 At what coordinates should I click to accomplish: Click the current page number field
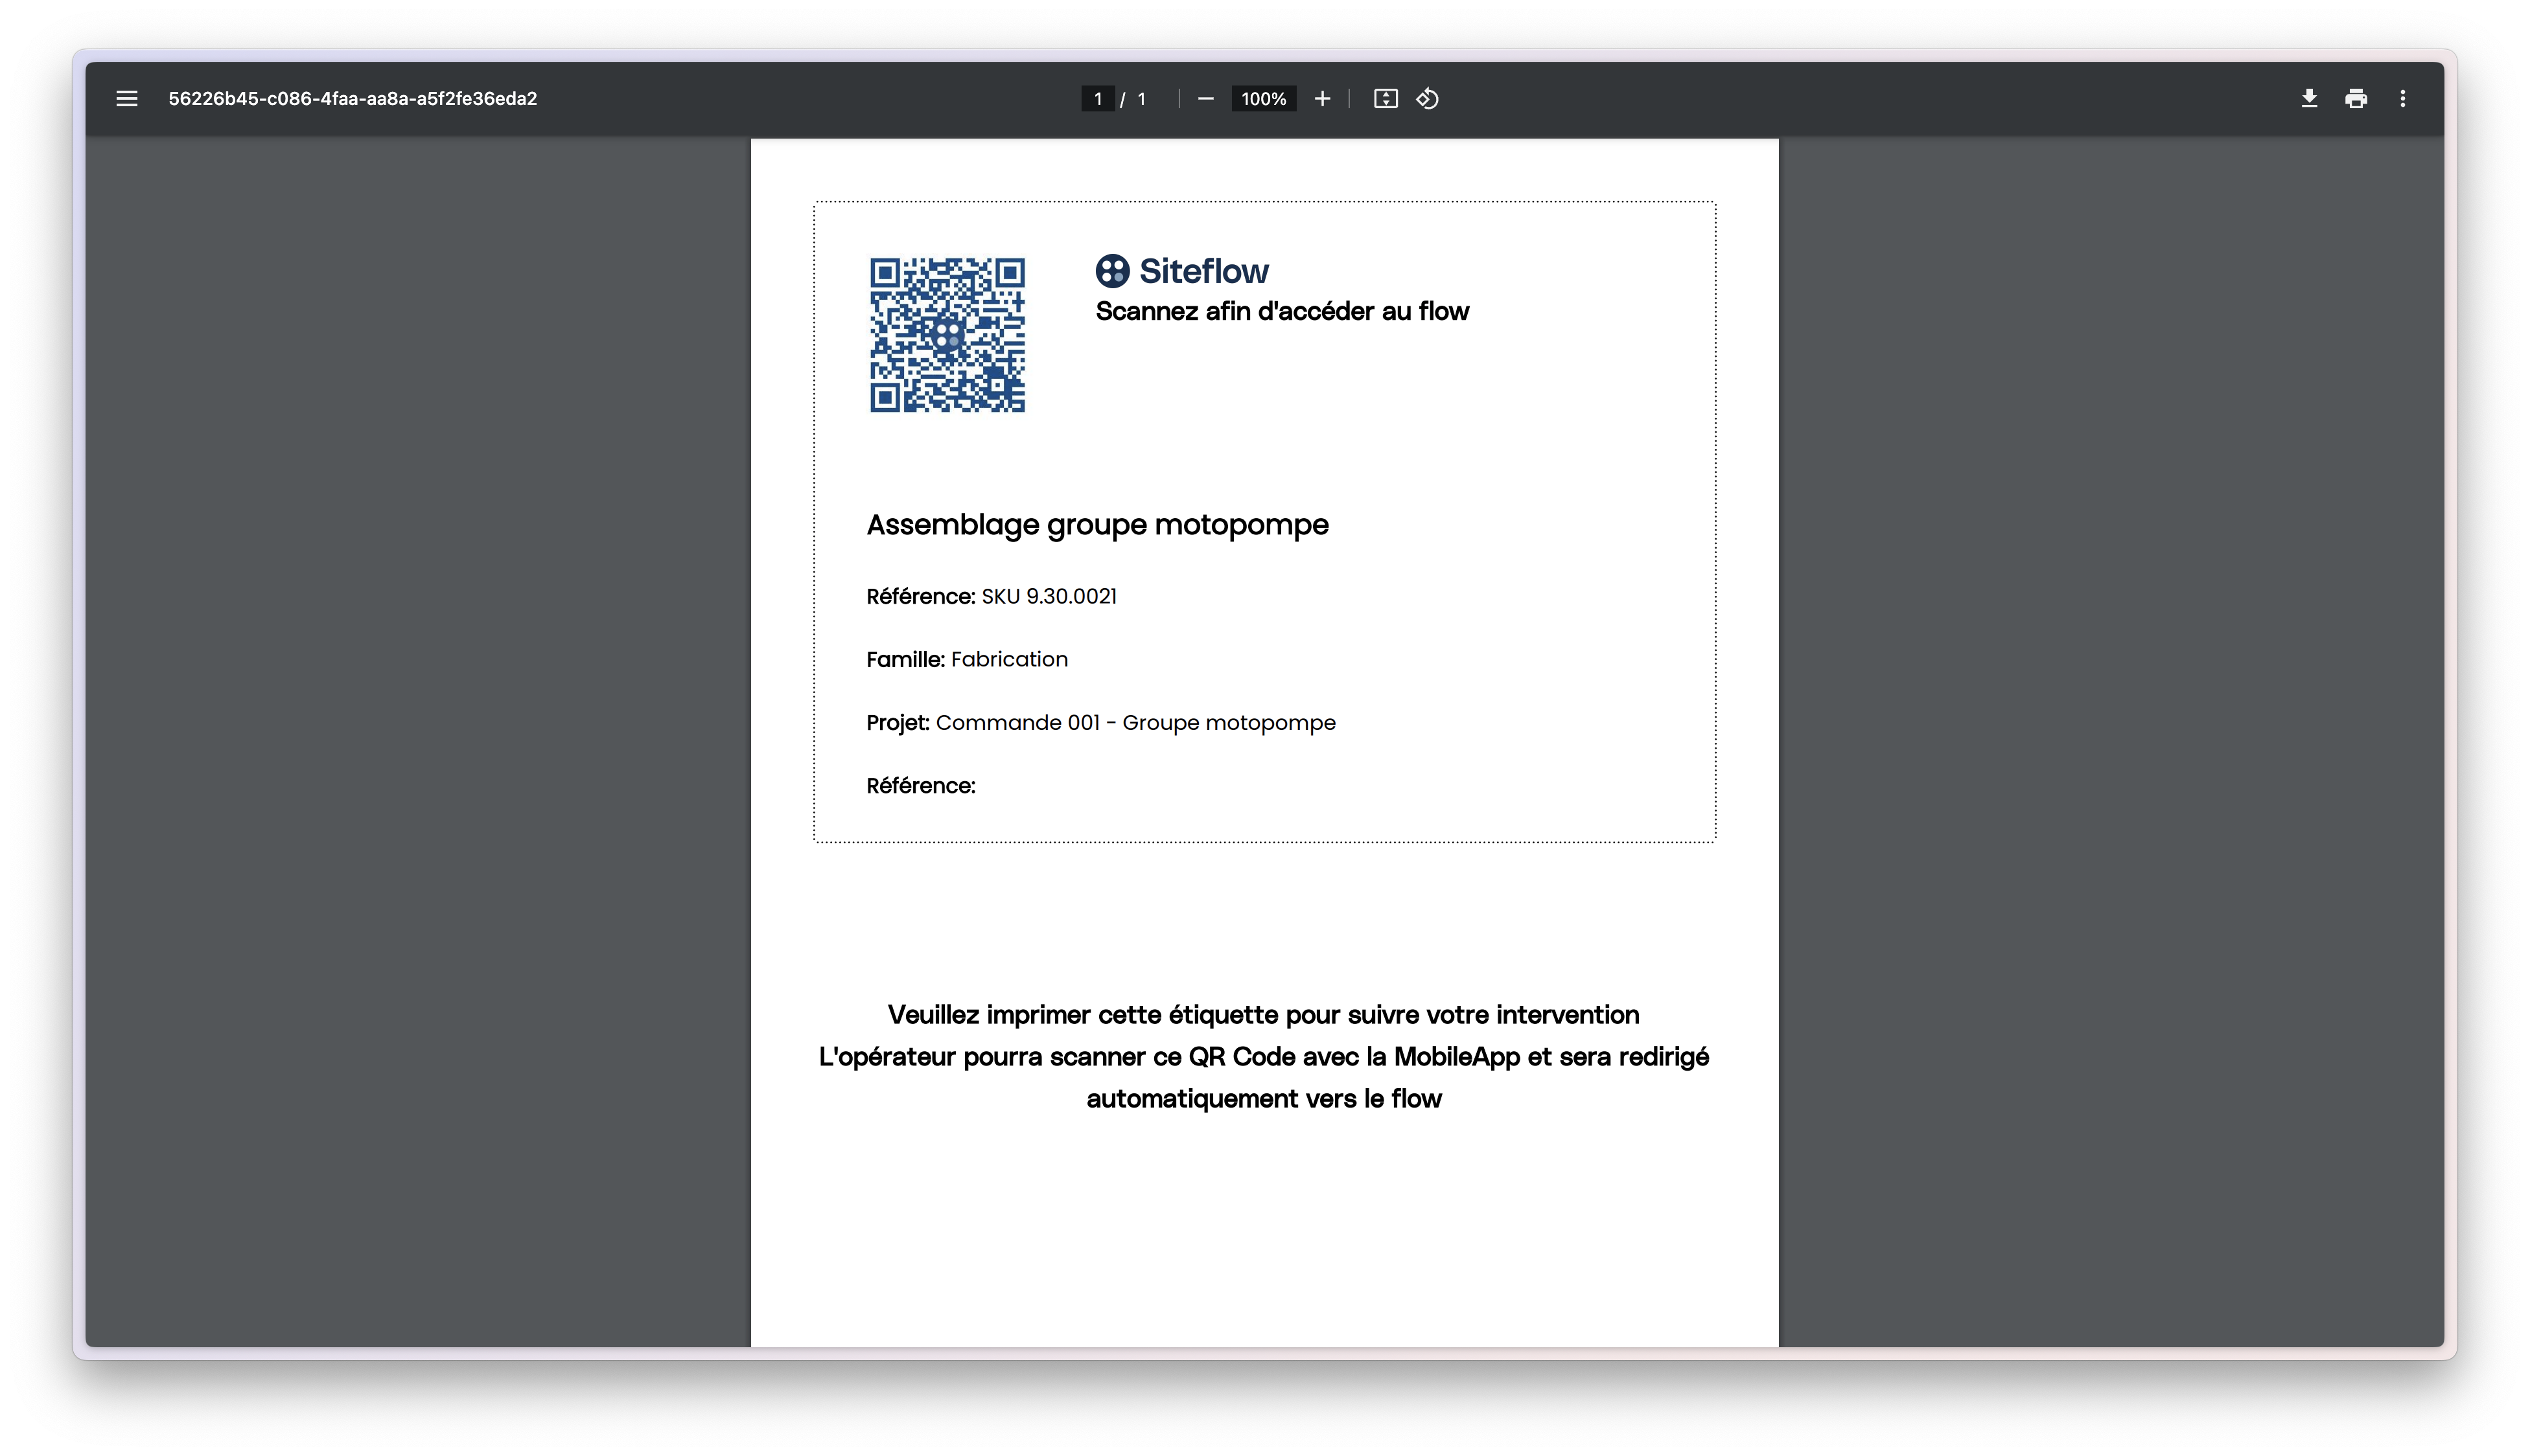[1097, 99]
